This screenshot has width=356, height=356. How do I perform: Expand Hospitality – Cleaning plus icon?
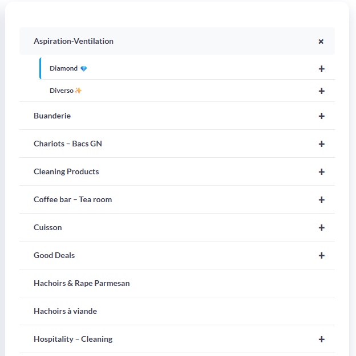pyautogui.click(x=322, y=339)
